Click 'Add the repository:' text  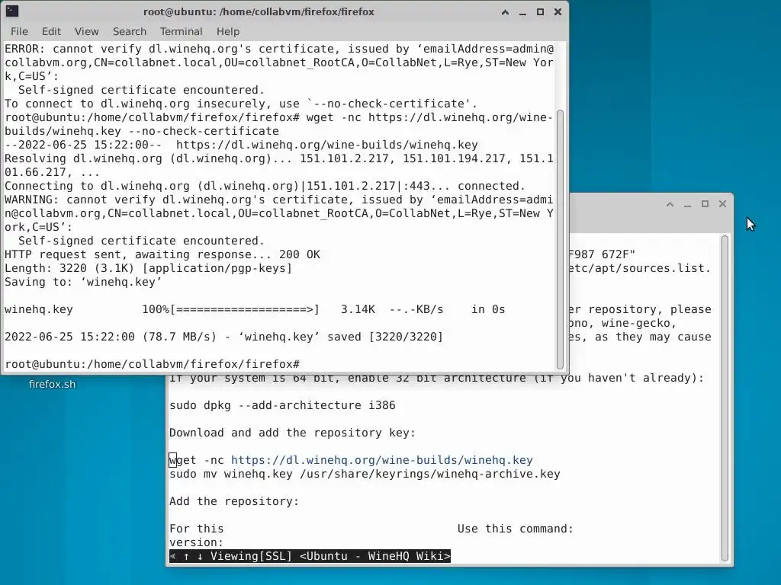234,501
